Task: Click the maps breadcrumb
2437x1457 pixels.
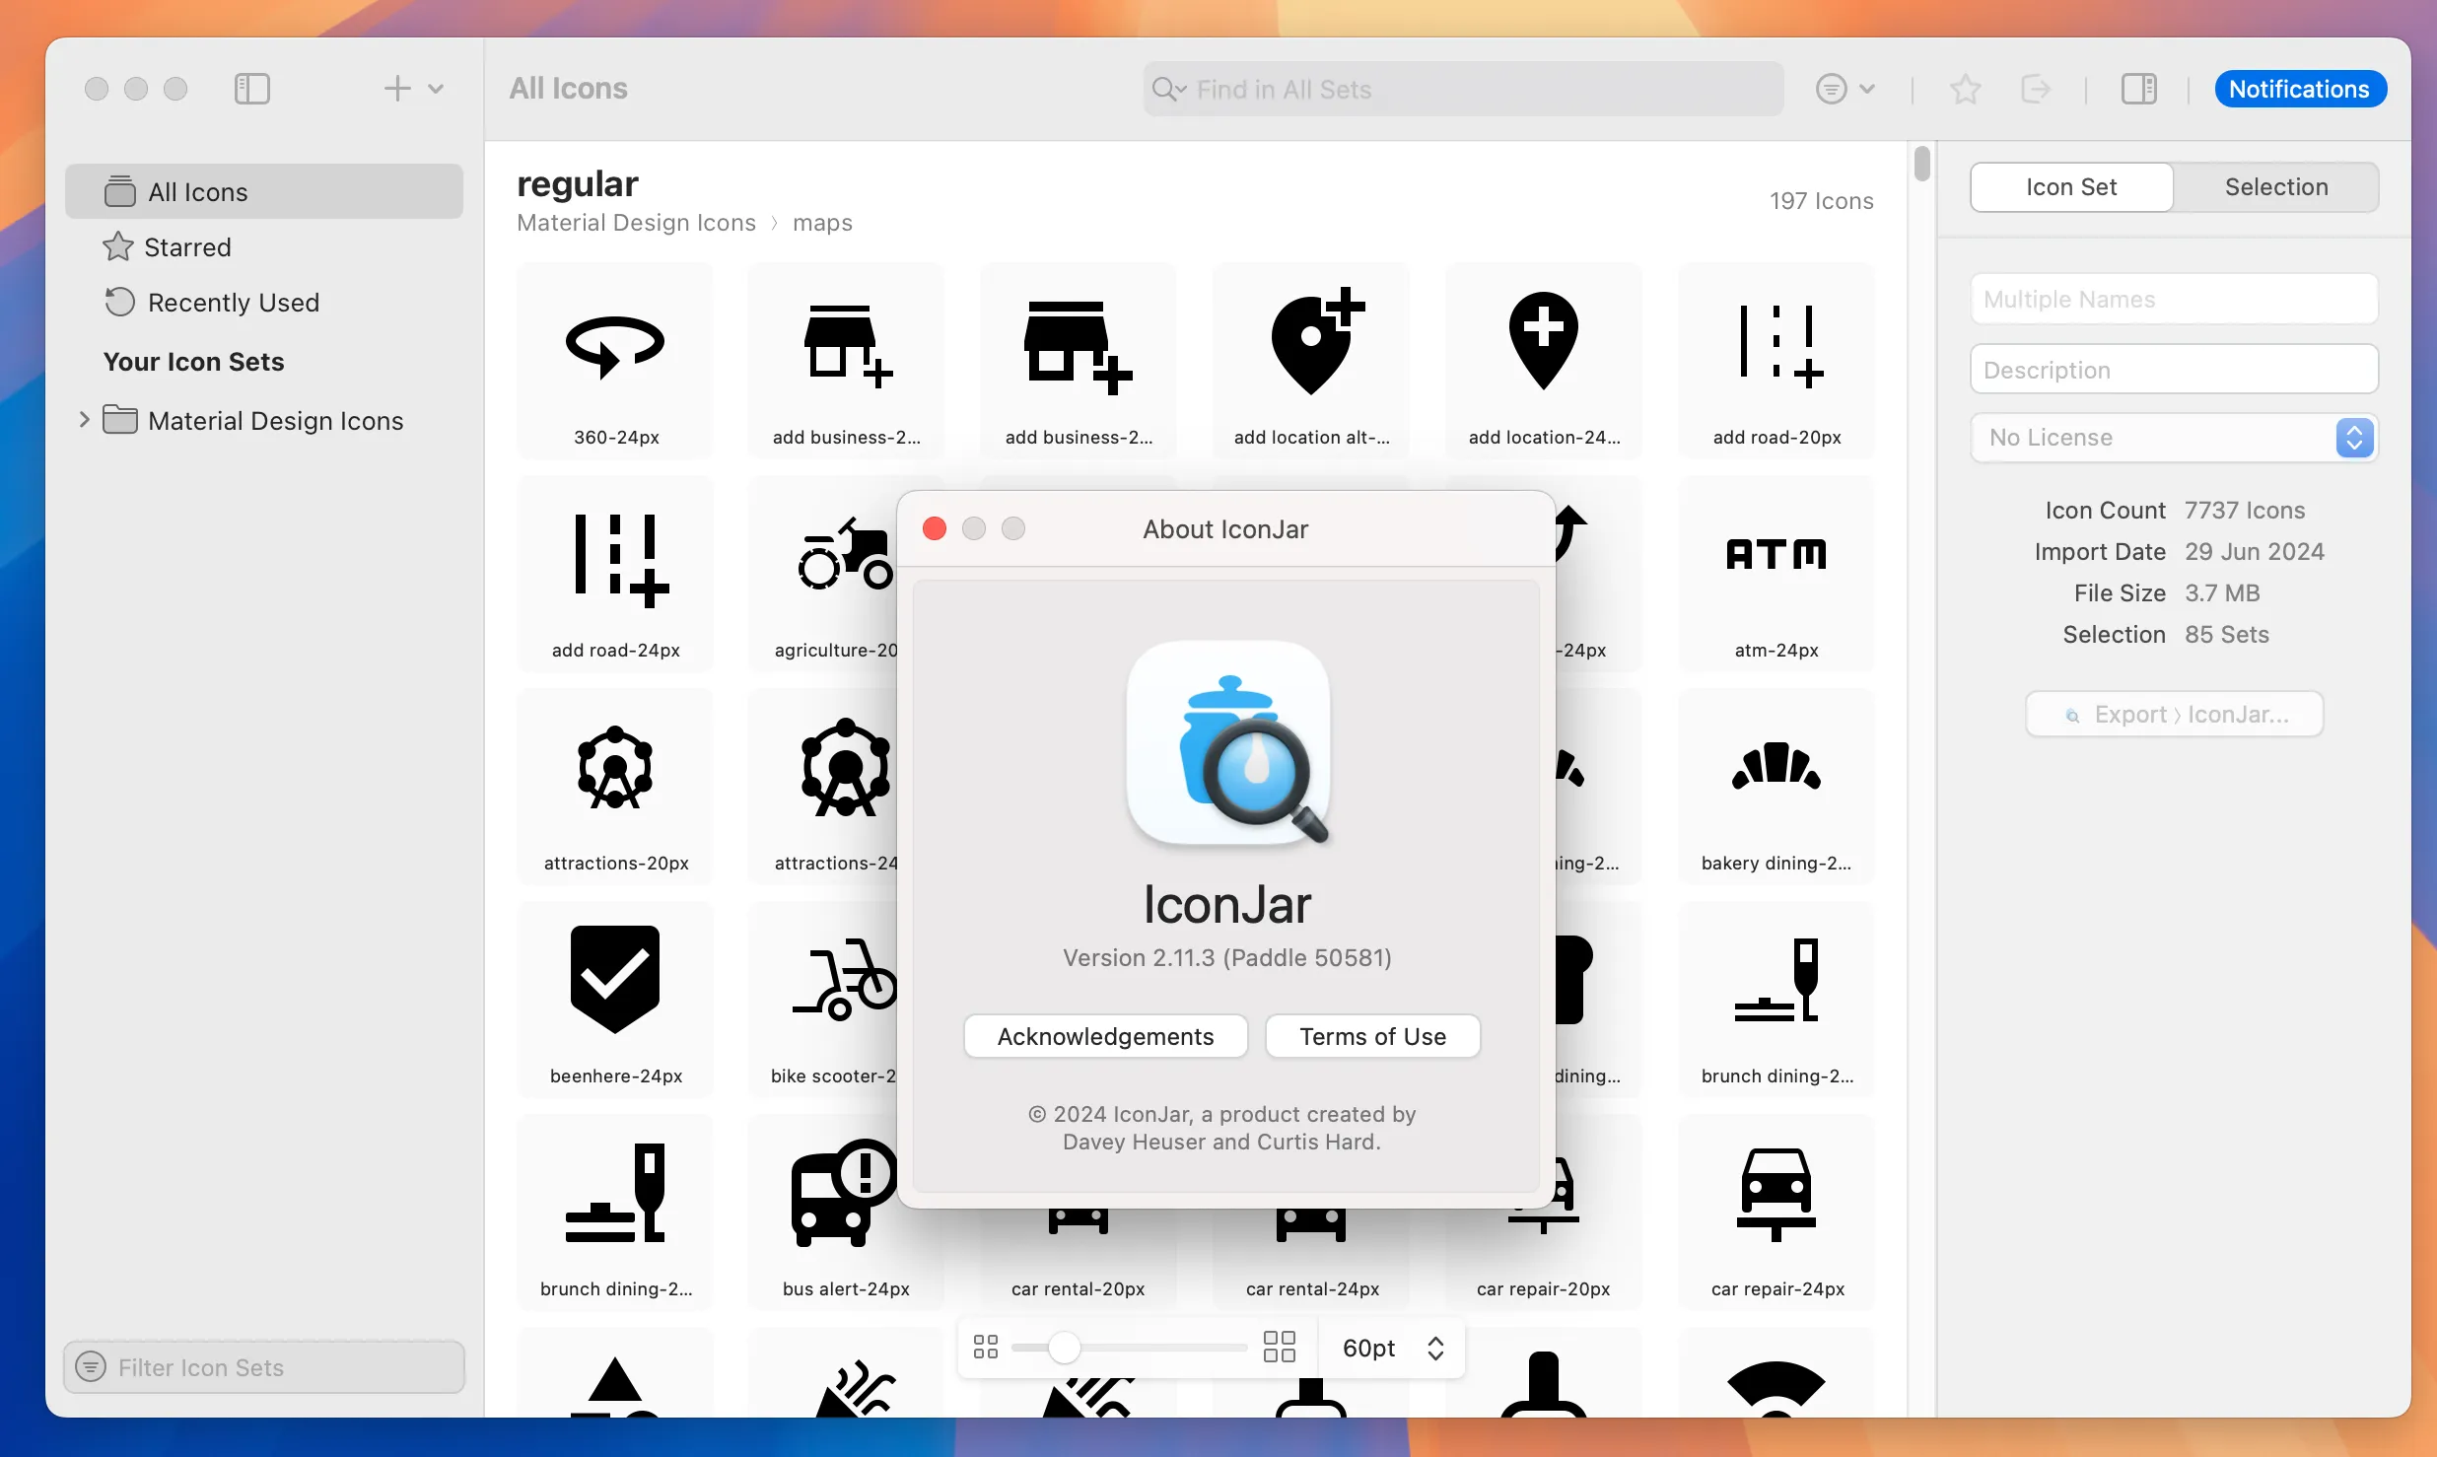Action: [x=822, y=223]
